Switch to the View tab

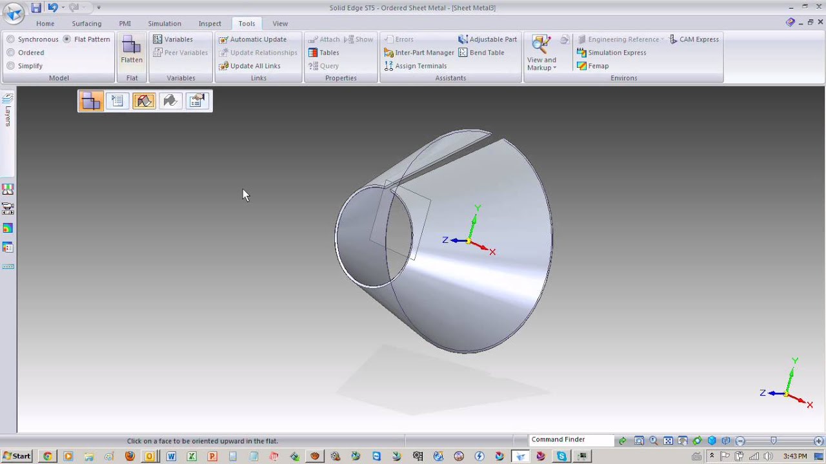(280, 23)
